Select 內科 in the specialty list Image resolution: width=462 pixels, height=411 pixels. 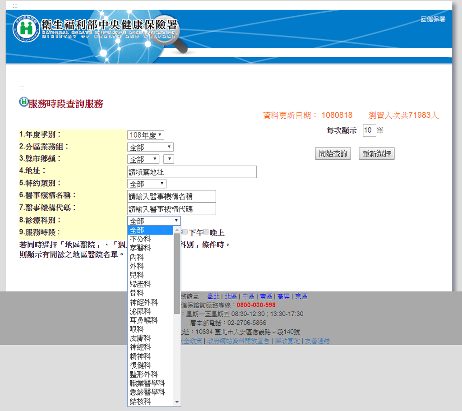coord(150,257)
